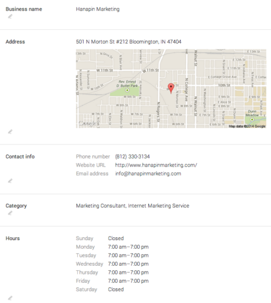Click the Sunday Closed hours entry
This screenshot has width=271, height=303.
tap(116, 238)
